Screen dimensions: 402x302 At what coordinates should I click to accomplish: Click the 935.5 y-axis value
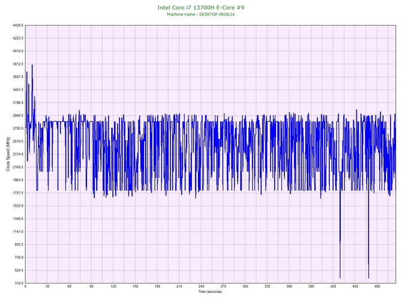click(19, 244)
